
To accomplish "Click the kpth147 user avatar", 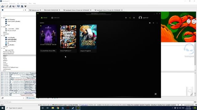I will [x=140, y=18].
